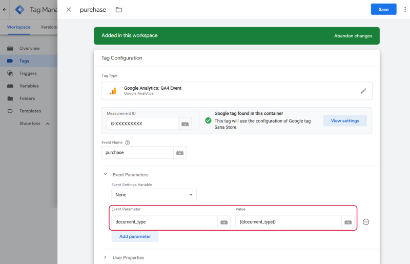410x264 pixels.
Task: Collapse sidebar with Show less
Action: pos(34,124)
